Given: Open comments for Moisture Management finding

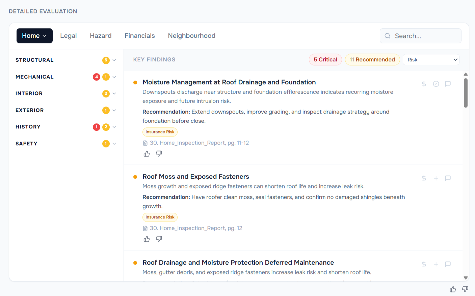Looking at the screenshot, I should tap(448, 84).
